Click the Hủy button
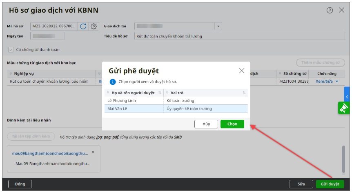This screenshot has height=192, width=352. (206, 124)
